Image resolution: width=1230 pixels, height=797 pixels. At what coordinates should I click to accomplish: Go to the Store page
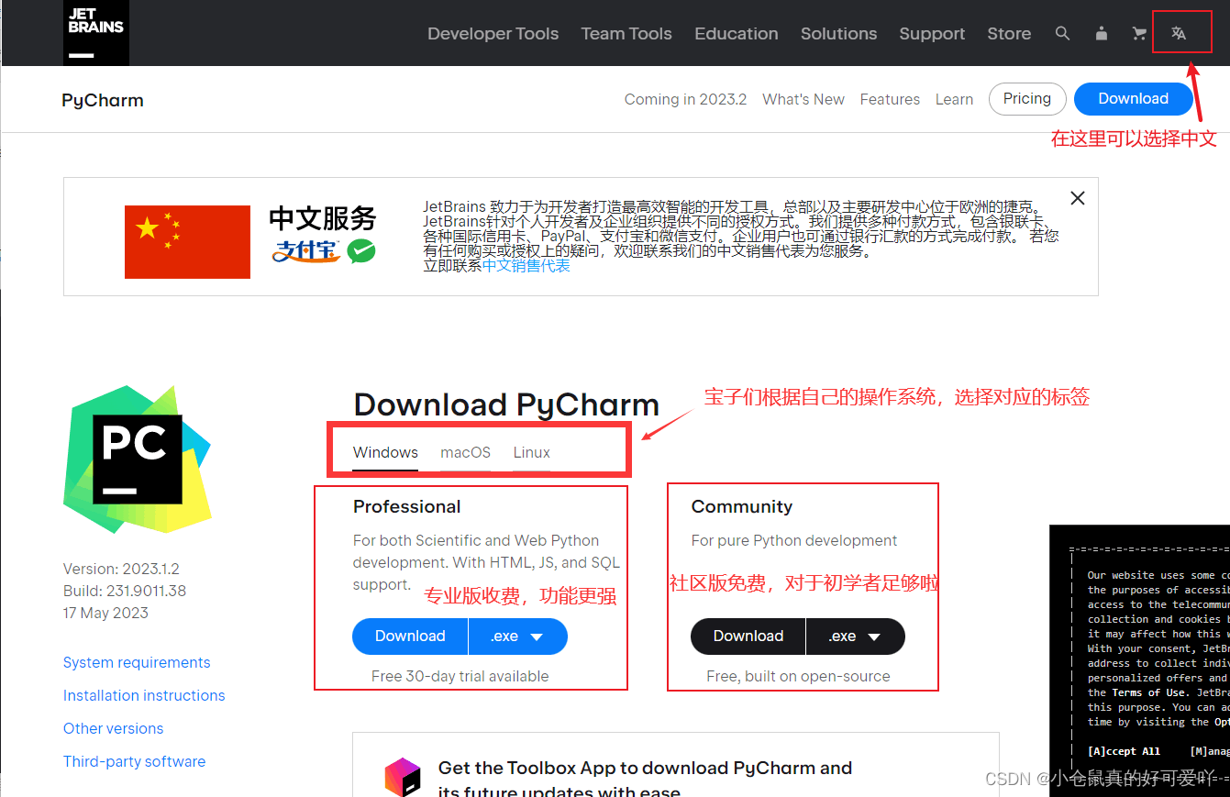tap(1009, 34)
